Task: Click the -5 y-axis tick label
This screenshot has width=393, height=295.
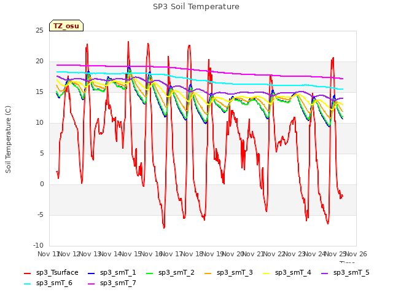Action: 41,214
